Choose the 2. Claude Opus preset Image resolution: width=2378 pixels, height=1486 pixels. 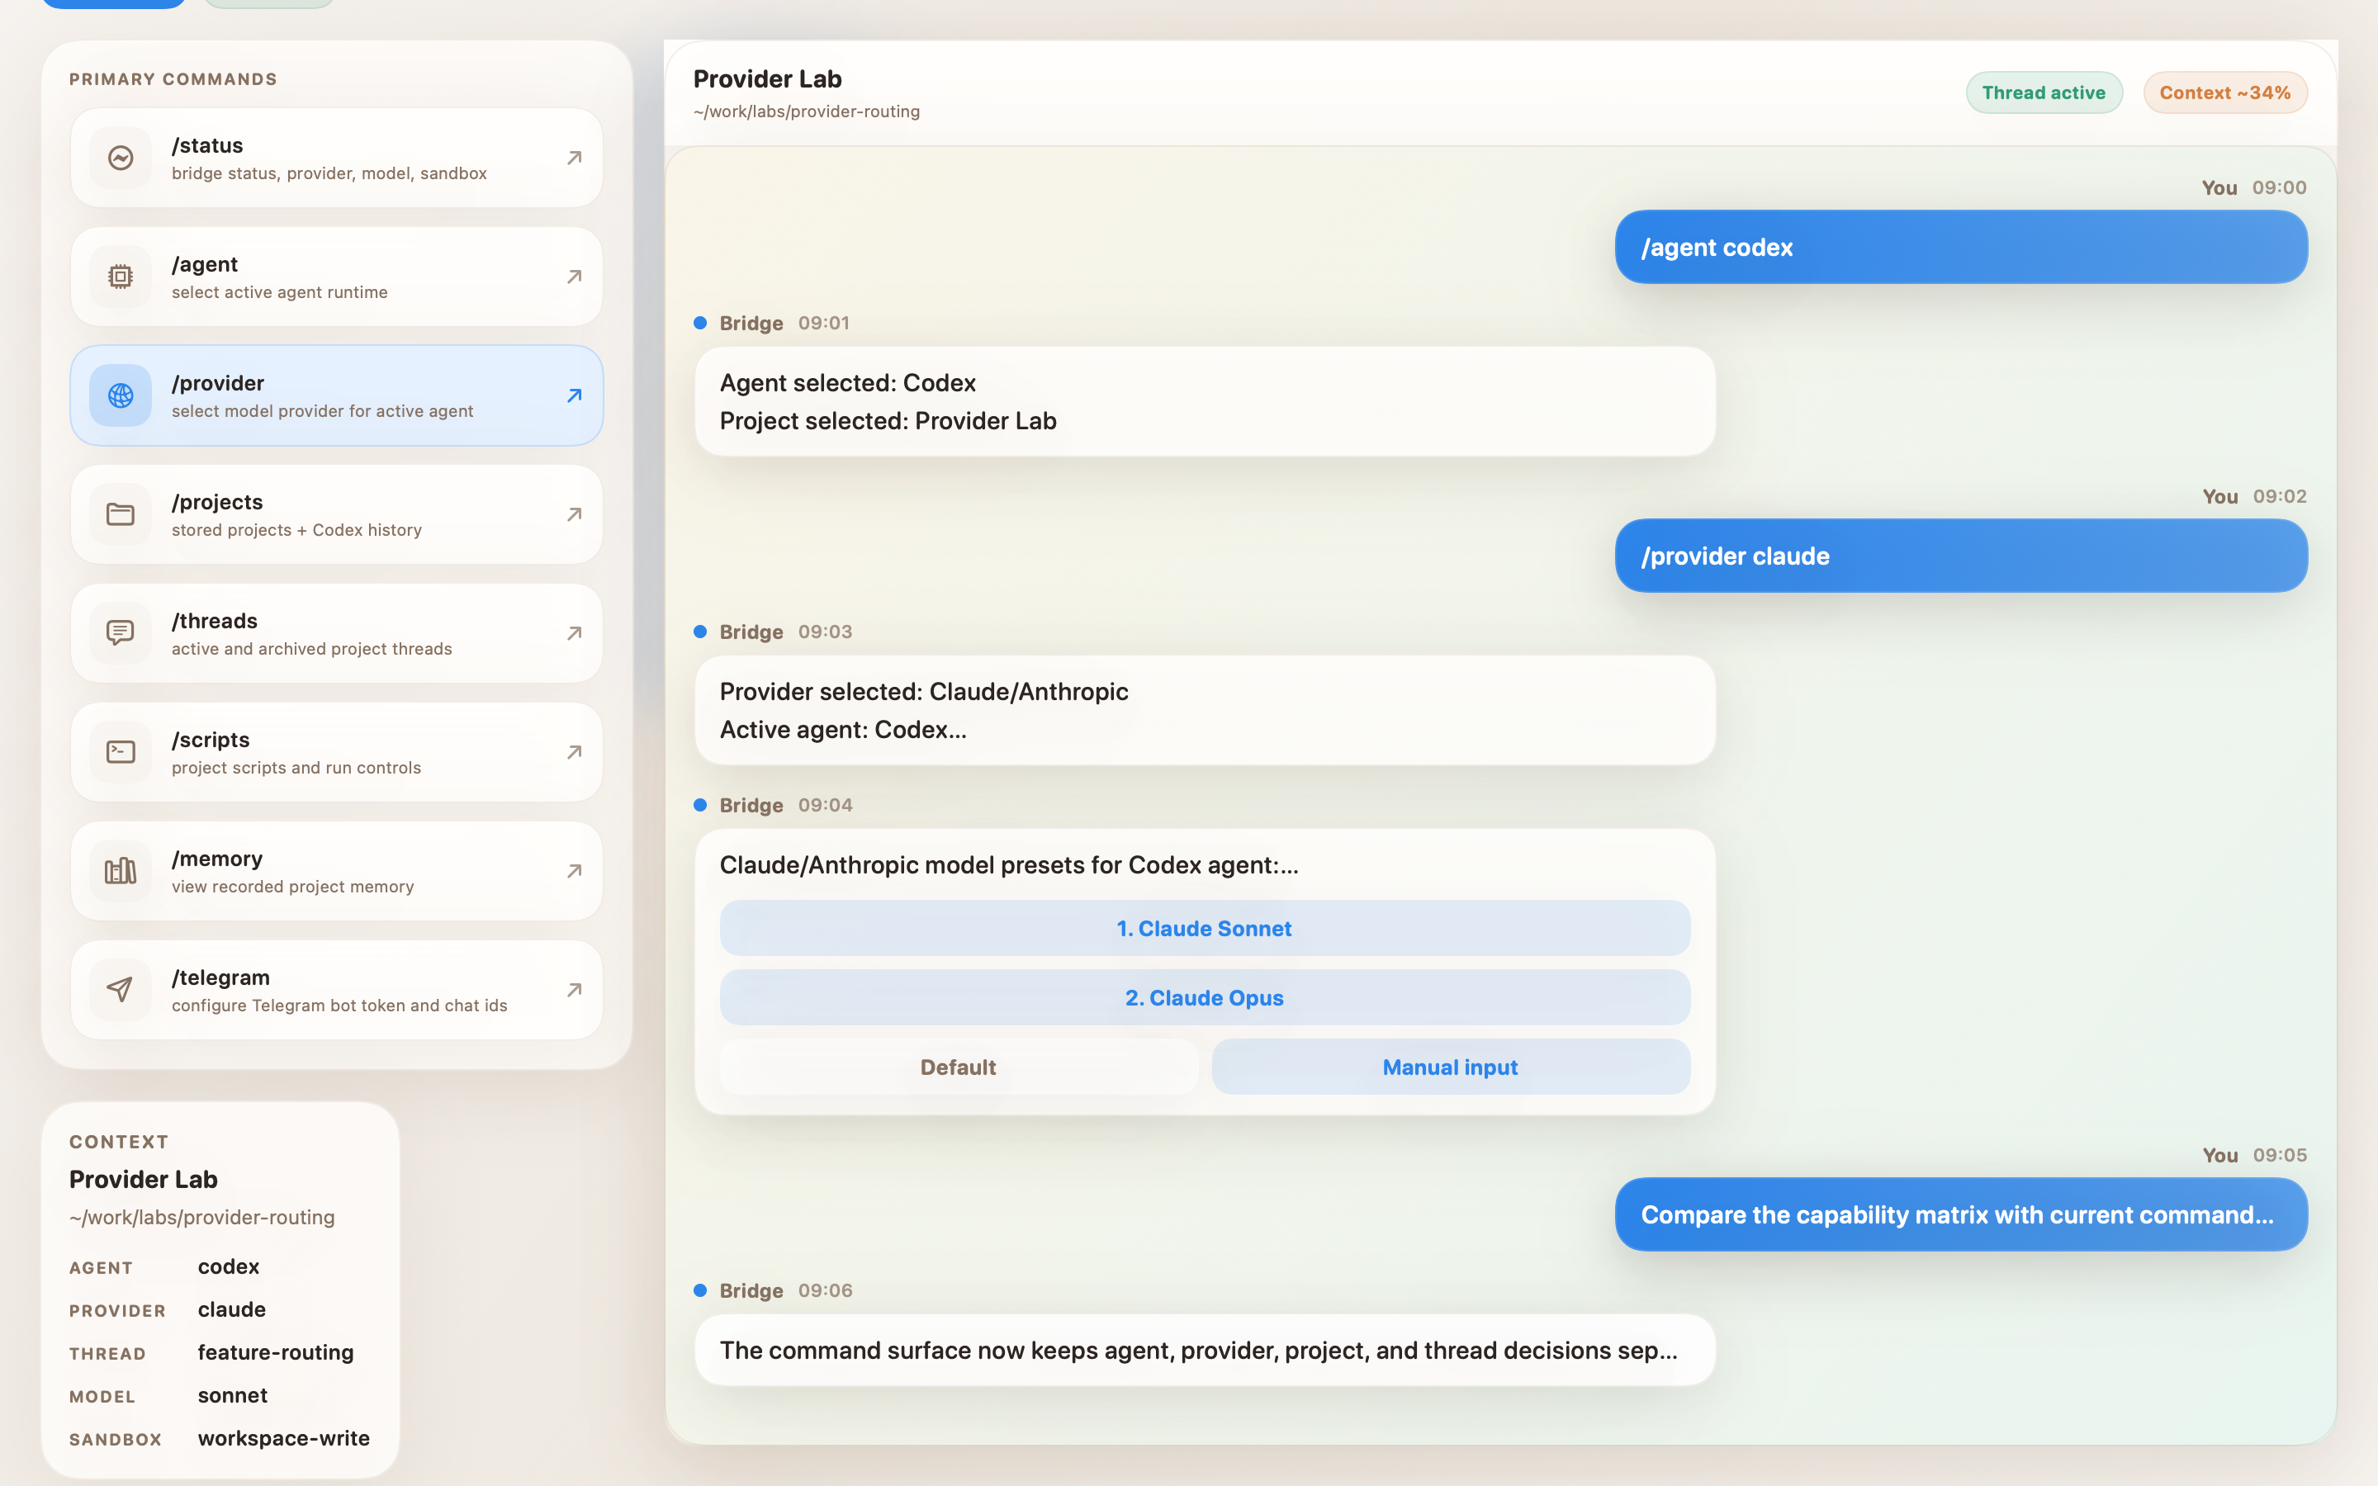1205,997
